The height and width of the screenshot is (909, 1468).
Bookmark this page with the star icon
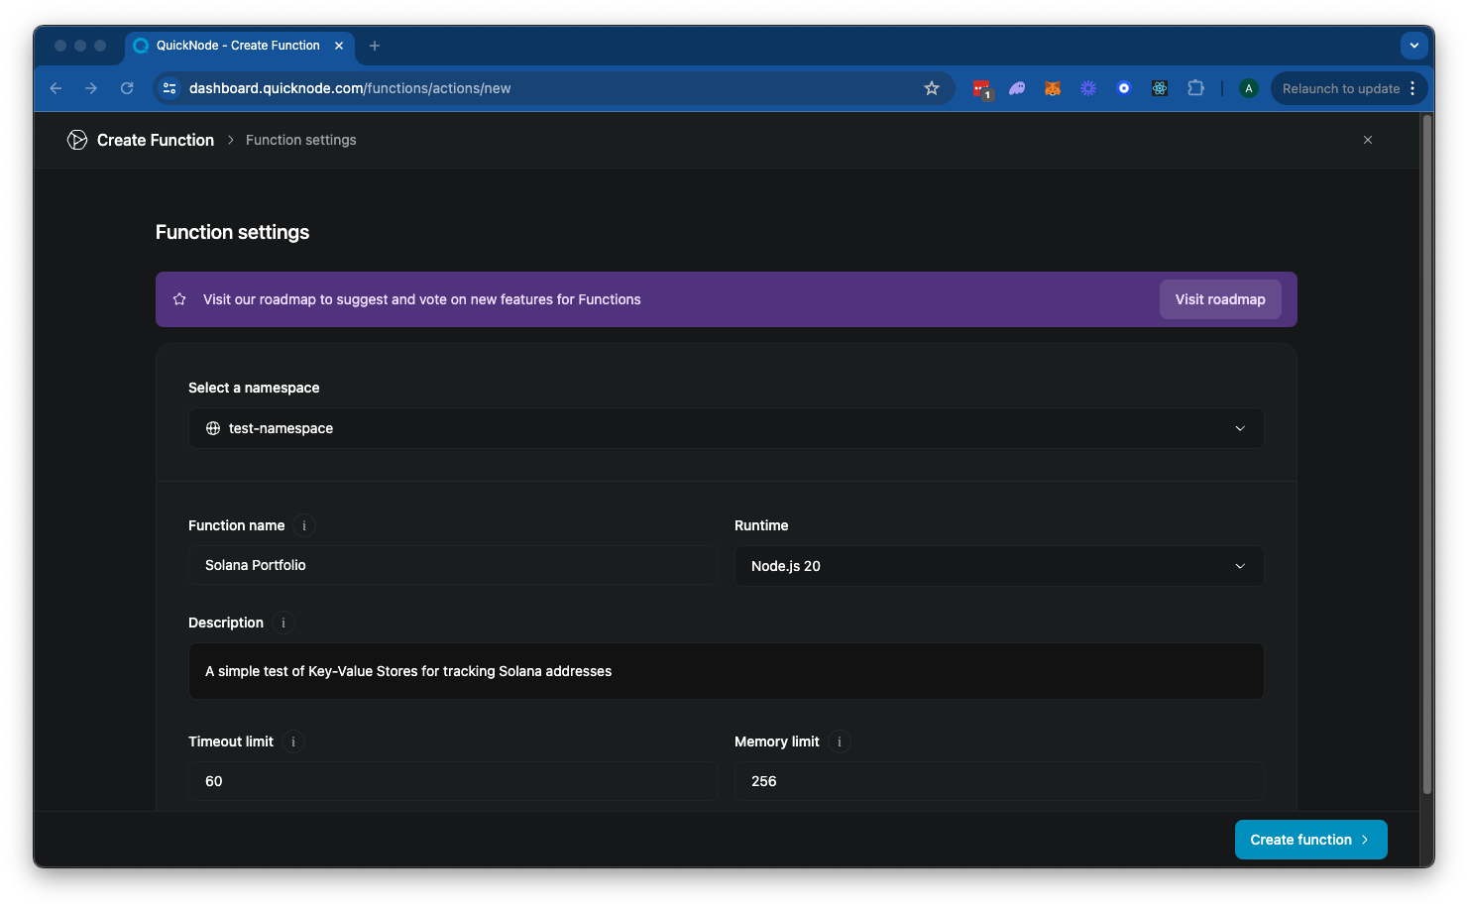(932, 88)
